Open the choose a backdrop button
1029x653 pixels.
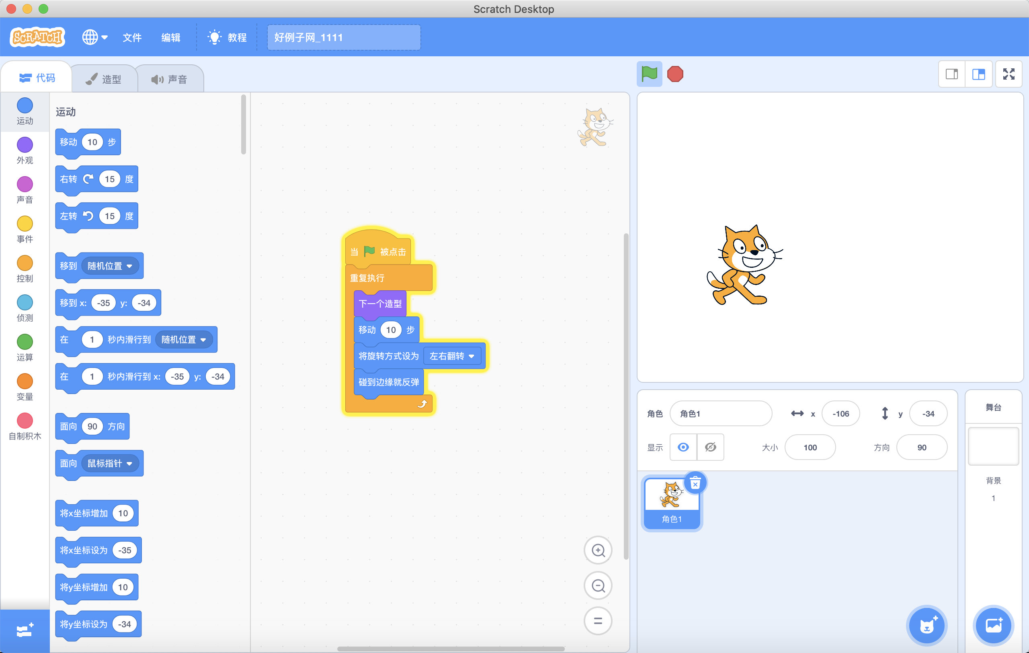pyautogui.click(x=994, y=626)
